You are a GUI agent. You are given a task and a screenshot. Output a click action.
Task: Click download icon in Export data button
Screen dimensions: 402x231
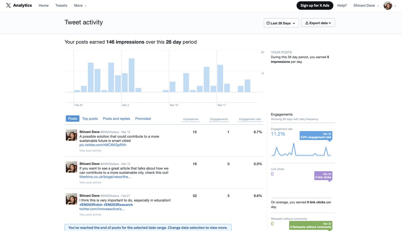tap(307, 23)
